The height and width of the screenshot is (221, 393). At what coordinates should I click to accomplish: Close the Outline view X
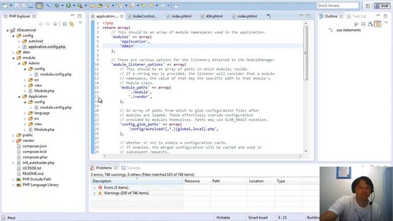pos(341,16)
